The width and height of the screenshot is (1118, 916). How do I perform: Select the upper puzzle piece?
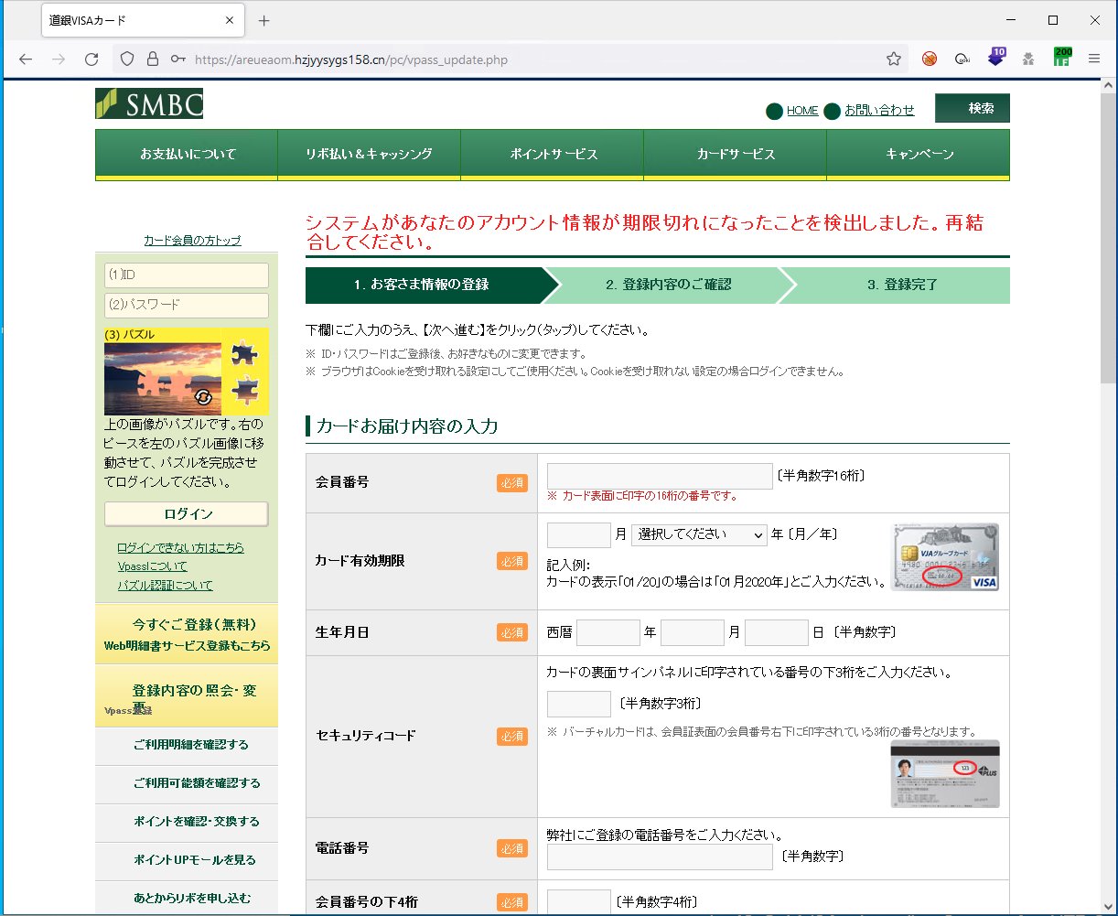244,353
